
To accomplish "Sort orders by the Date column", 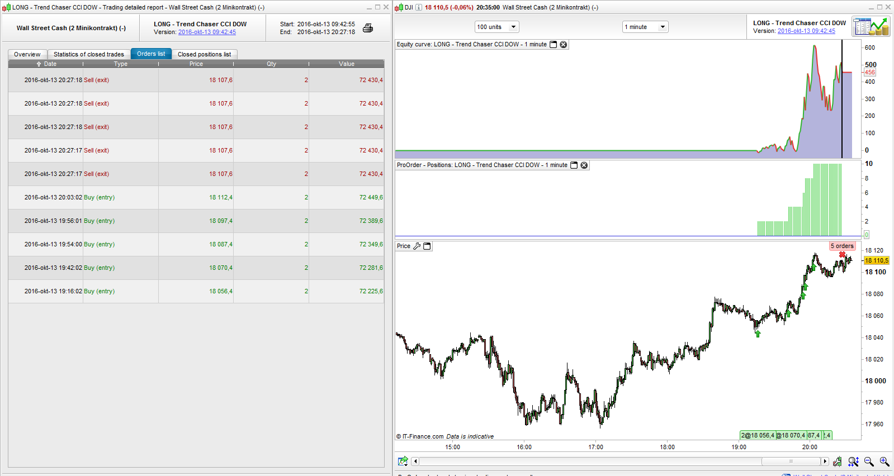I will (x=46, y=64).
